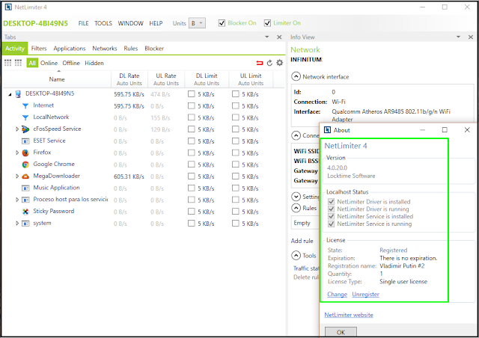Enable DL Limit for MegaDownloader row
The width and height of the screenshot is (479, 338).
(192, 176)
